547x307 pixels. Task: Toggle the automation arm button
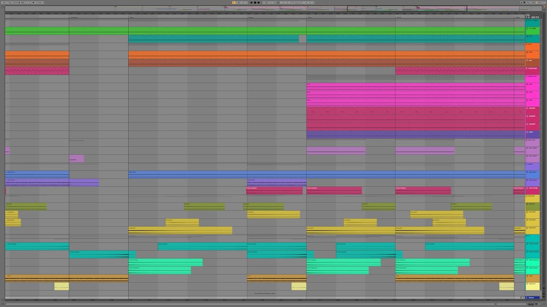click(267, 3)
